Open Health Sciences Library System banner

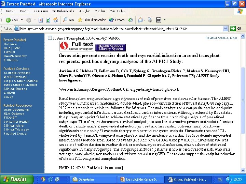point(111,48)
